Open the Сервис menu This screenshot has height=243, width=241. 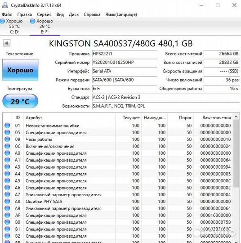click(44, 14)
